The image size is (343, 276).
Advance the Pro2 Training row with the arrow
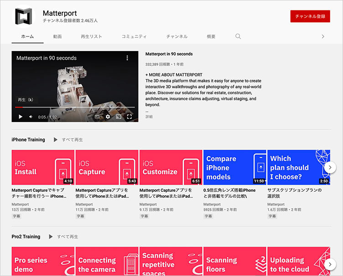330,265
